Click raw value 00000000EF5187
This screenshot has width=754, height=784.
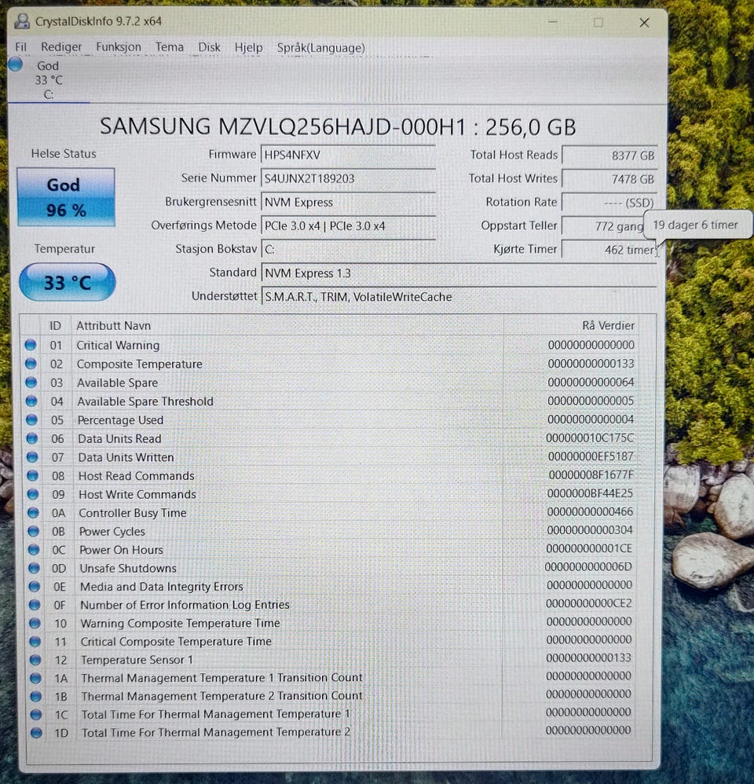tap(591, 456)
